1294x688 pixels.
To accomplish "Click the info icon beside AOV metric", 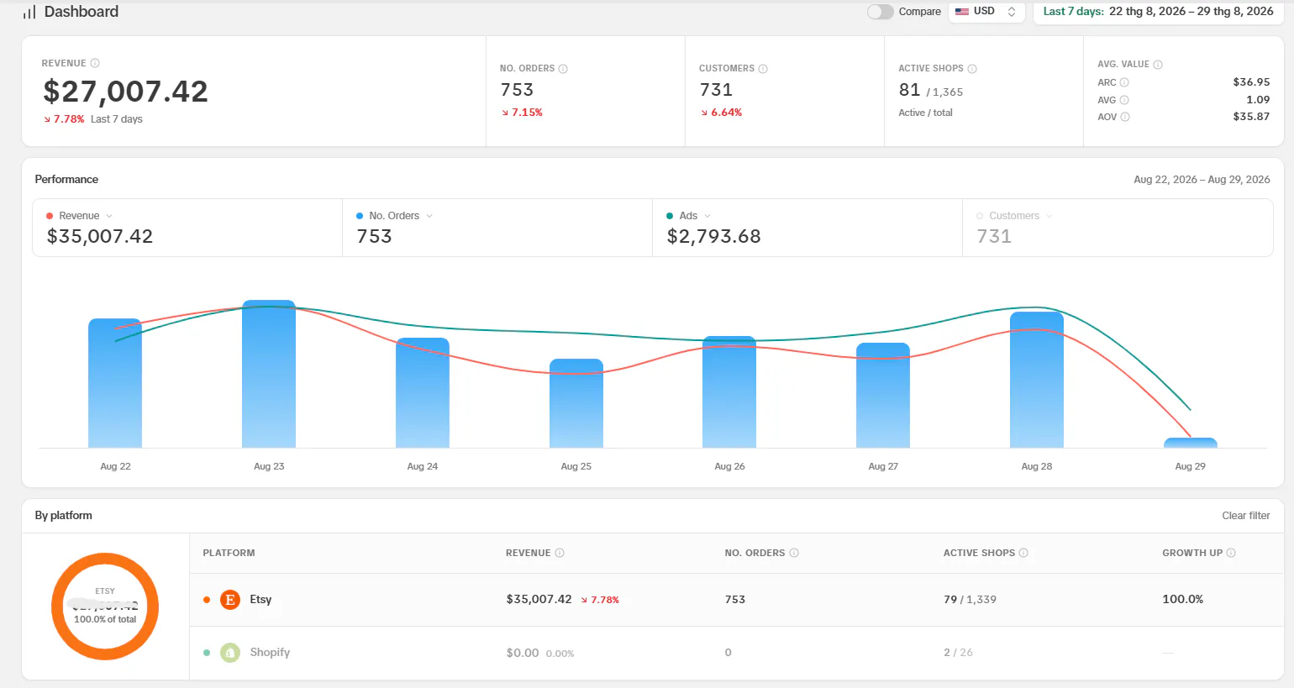I will (x=1125, y=117).
